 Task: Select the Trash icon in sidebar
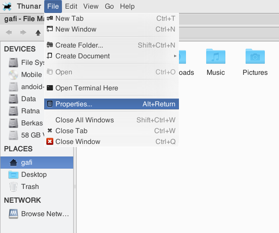(14, 187)
